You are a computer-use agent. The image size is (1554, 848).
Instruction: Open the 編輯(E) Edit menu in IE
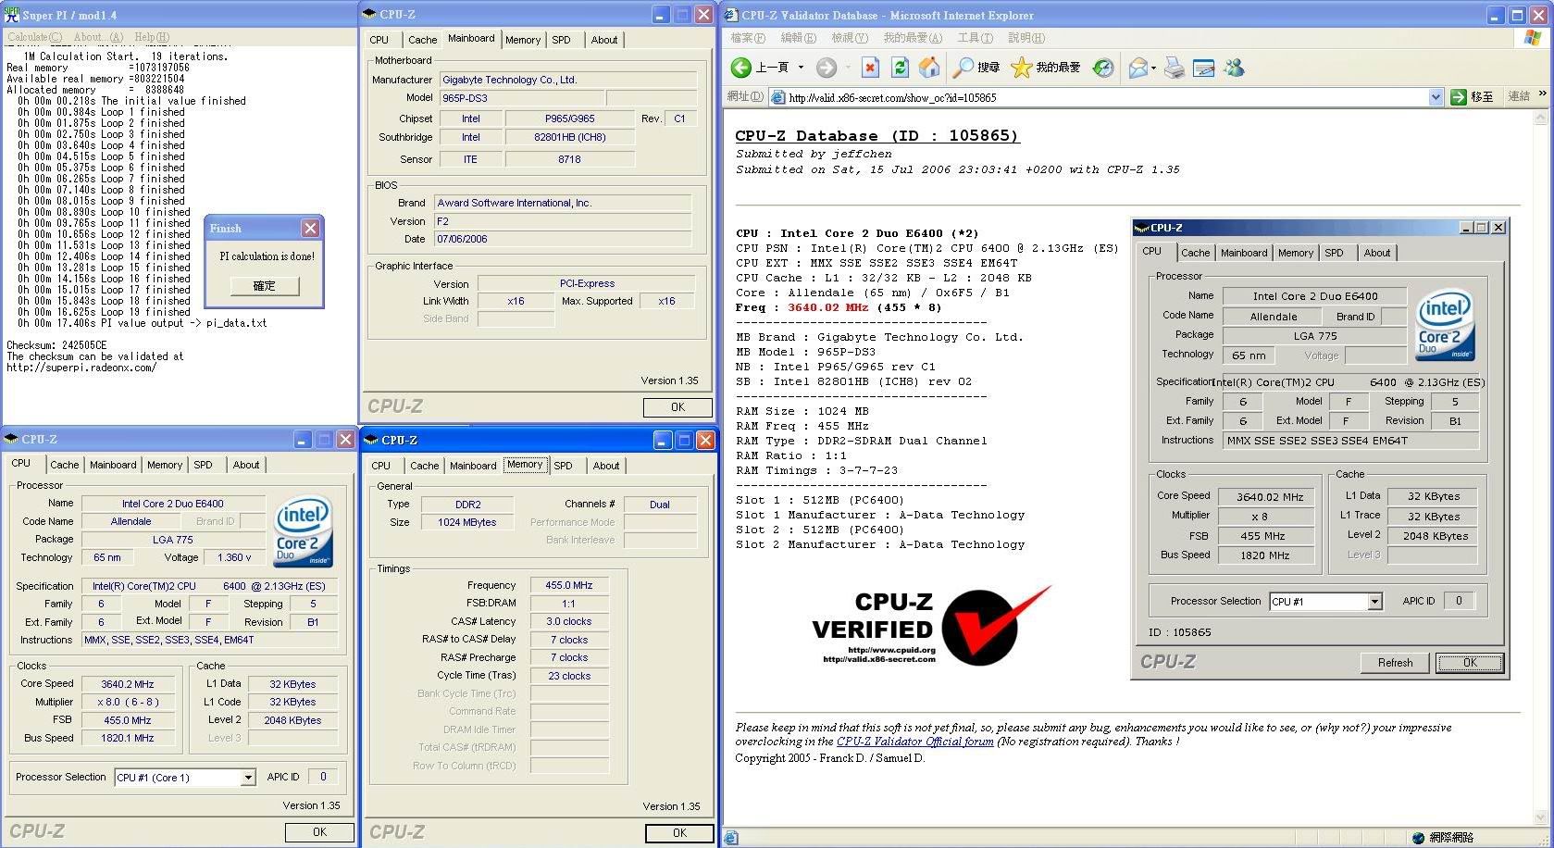[799, 38]
